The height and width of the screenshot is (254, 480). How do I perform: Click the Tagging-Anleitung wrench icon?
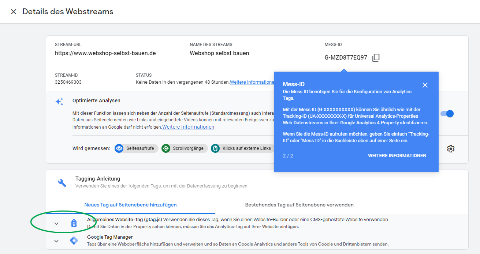pyautogui.click(x=62, y=183)
